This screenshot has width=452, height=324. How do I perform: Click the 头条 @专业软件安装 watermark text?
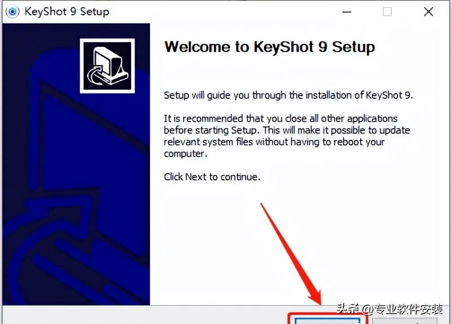pyautogui.click(x=390, y=309)
